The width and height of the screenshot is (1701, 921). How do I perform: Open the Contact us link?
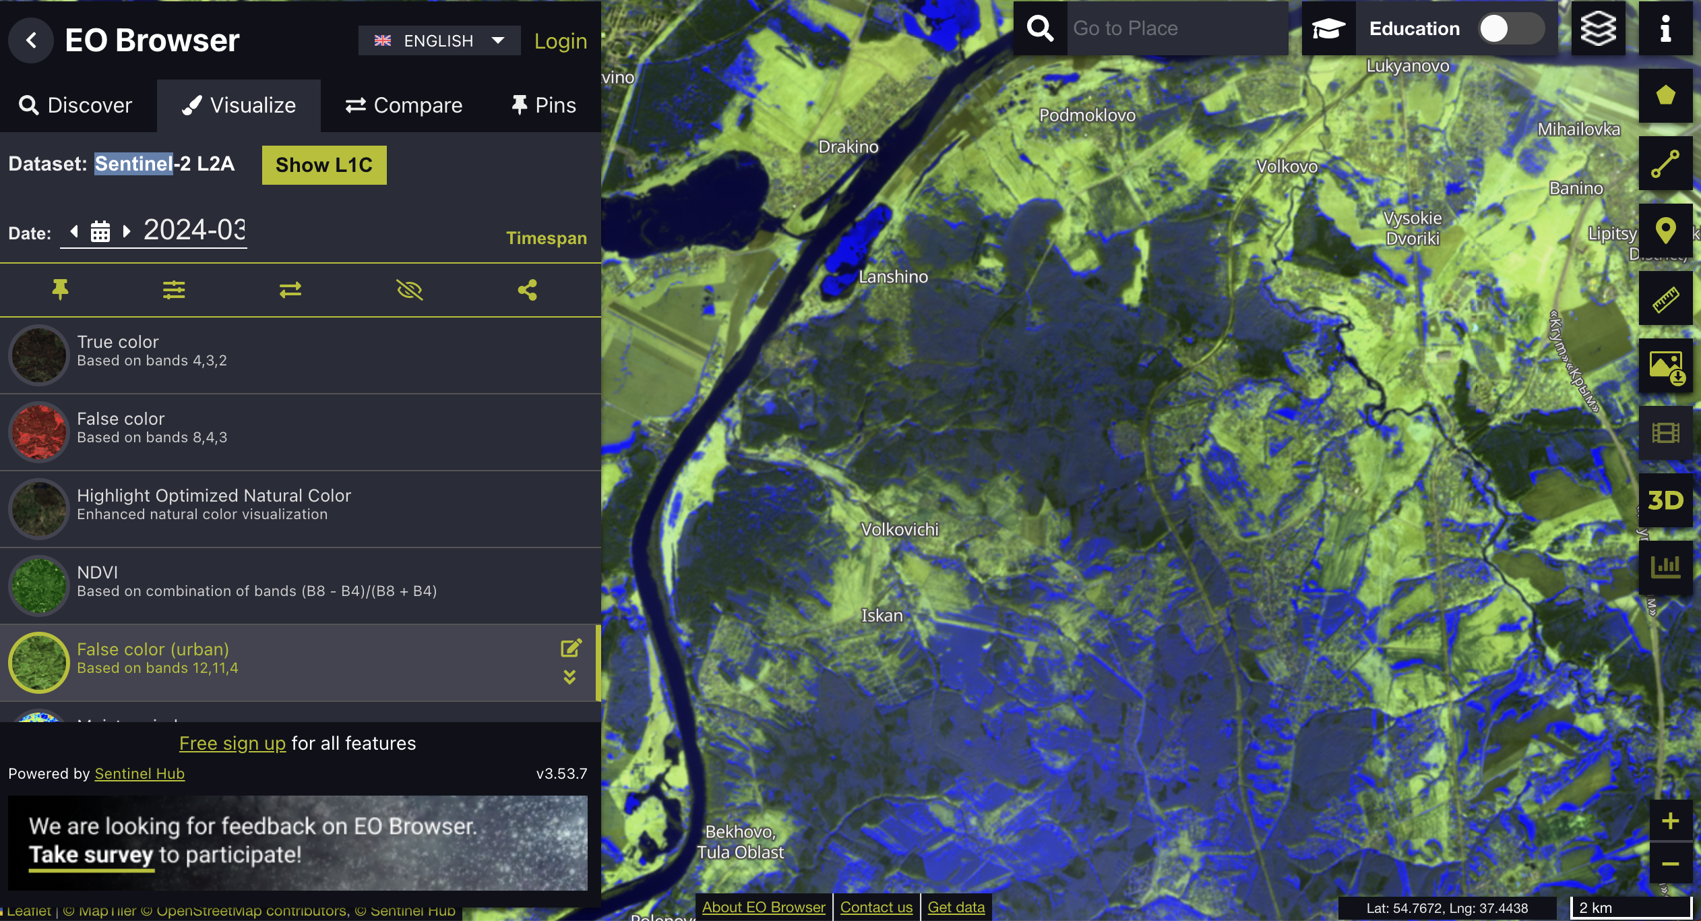coord(876,908)
